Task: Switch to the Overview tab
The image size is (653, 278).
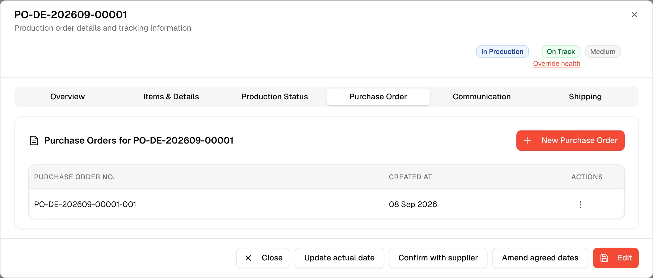Action: [x=67, y=97]
